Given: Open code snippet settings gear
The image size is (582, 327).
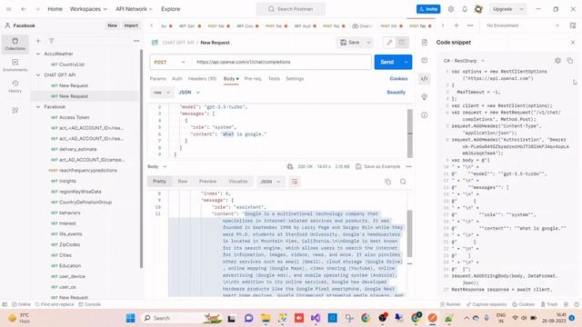Looking at the screenshot, I should (557, 61).
